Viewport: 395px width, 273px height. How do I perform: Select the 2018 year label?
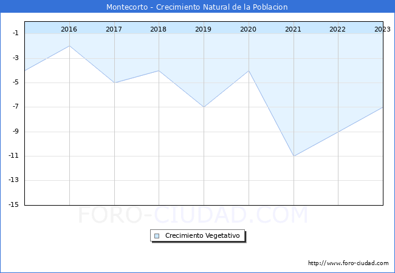pyautogui.click(x=158, y=29)
